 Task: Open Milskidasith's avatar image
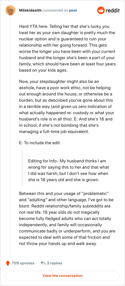click(x=10, y=10)
